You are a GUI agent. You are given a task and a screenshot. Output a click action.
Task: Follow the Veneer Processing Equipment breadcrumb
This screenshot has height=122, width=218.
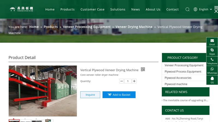point(87,27)
